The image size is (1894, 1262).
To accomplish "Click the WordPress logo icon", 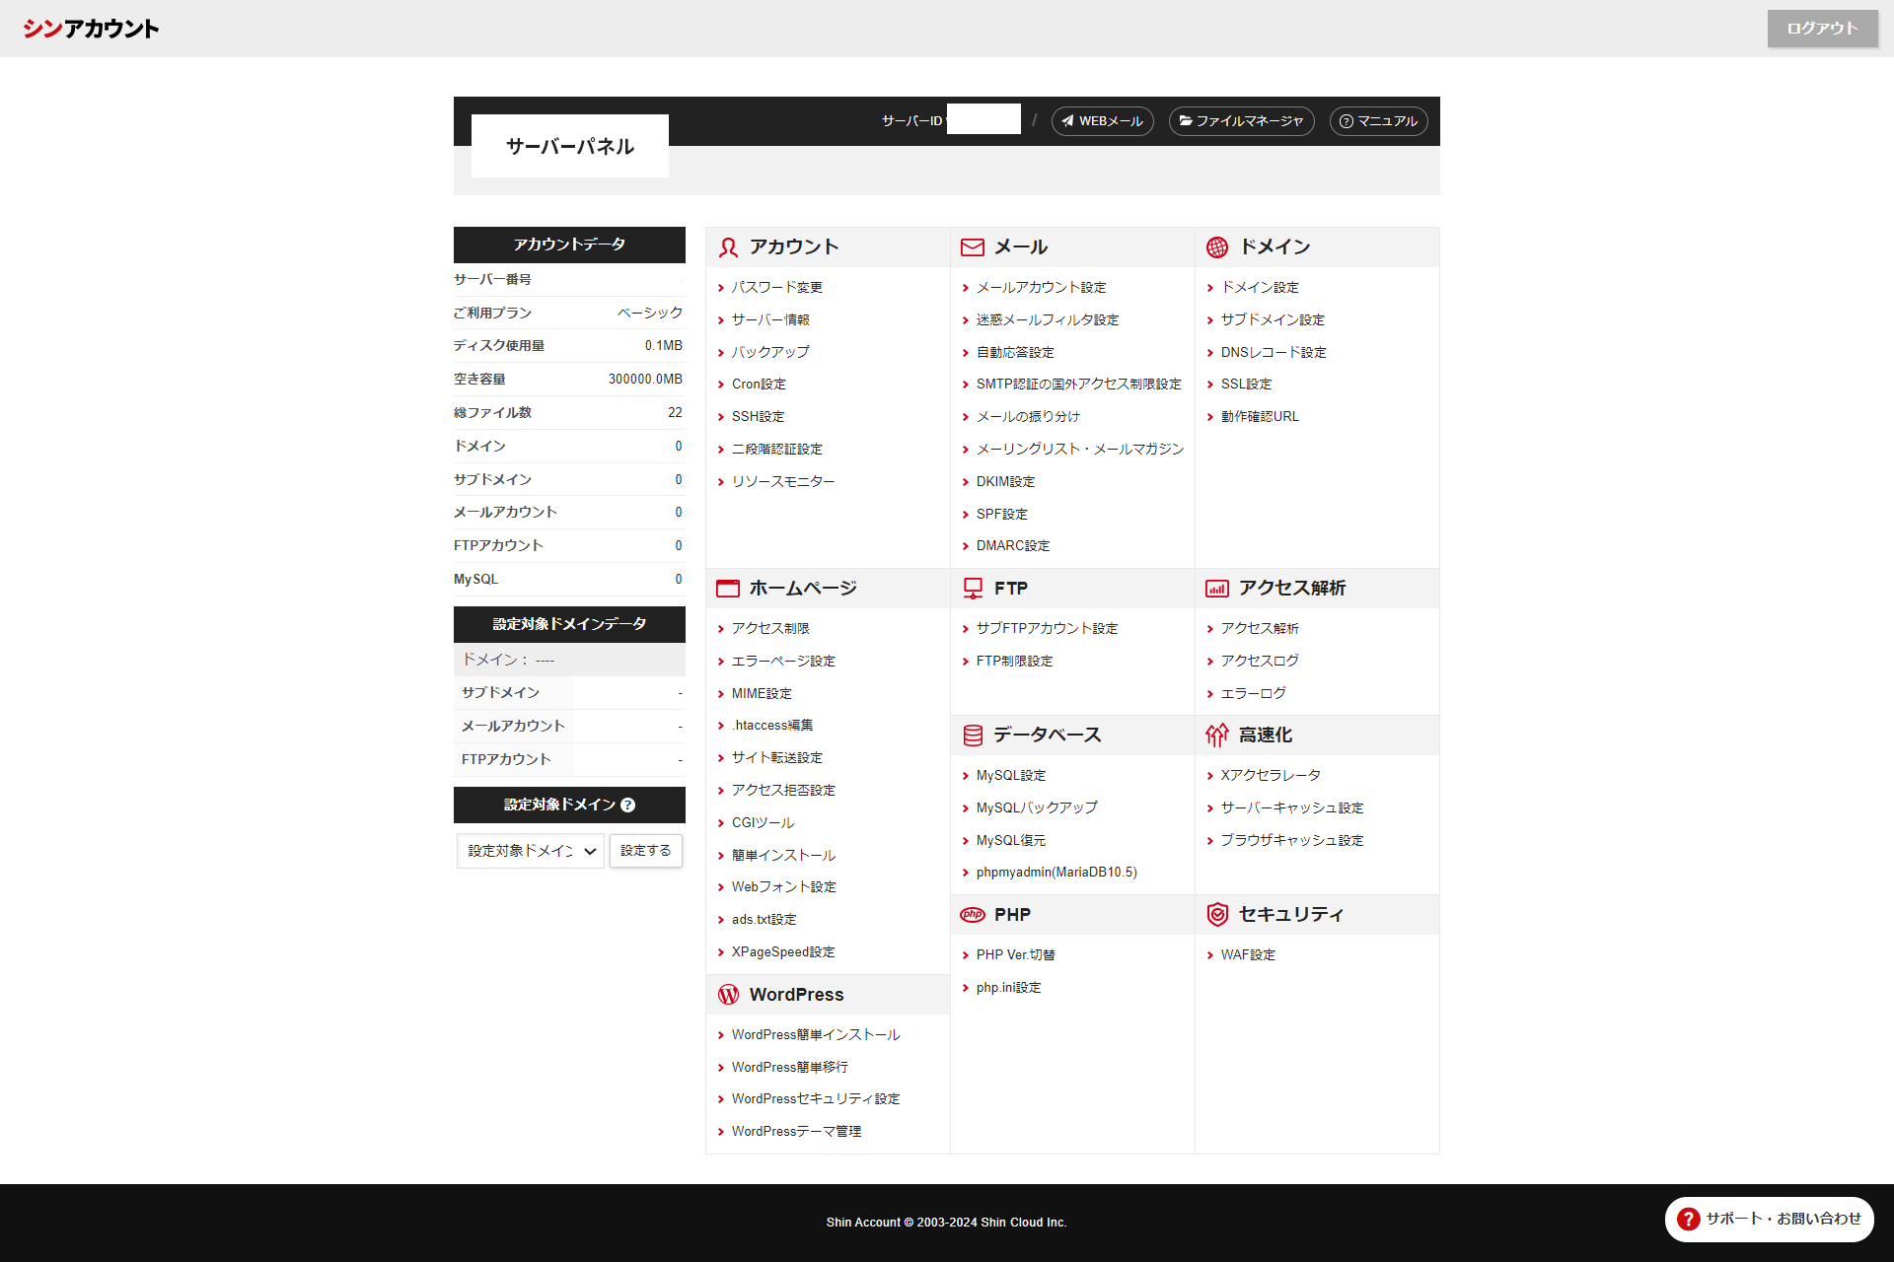I will 728,995.
